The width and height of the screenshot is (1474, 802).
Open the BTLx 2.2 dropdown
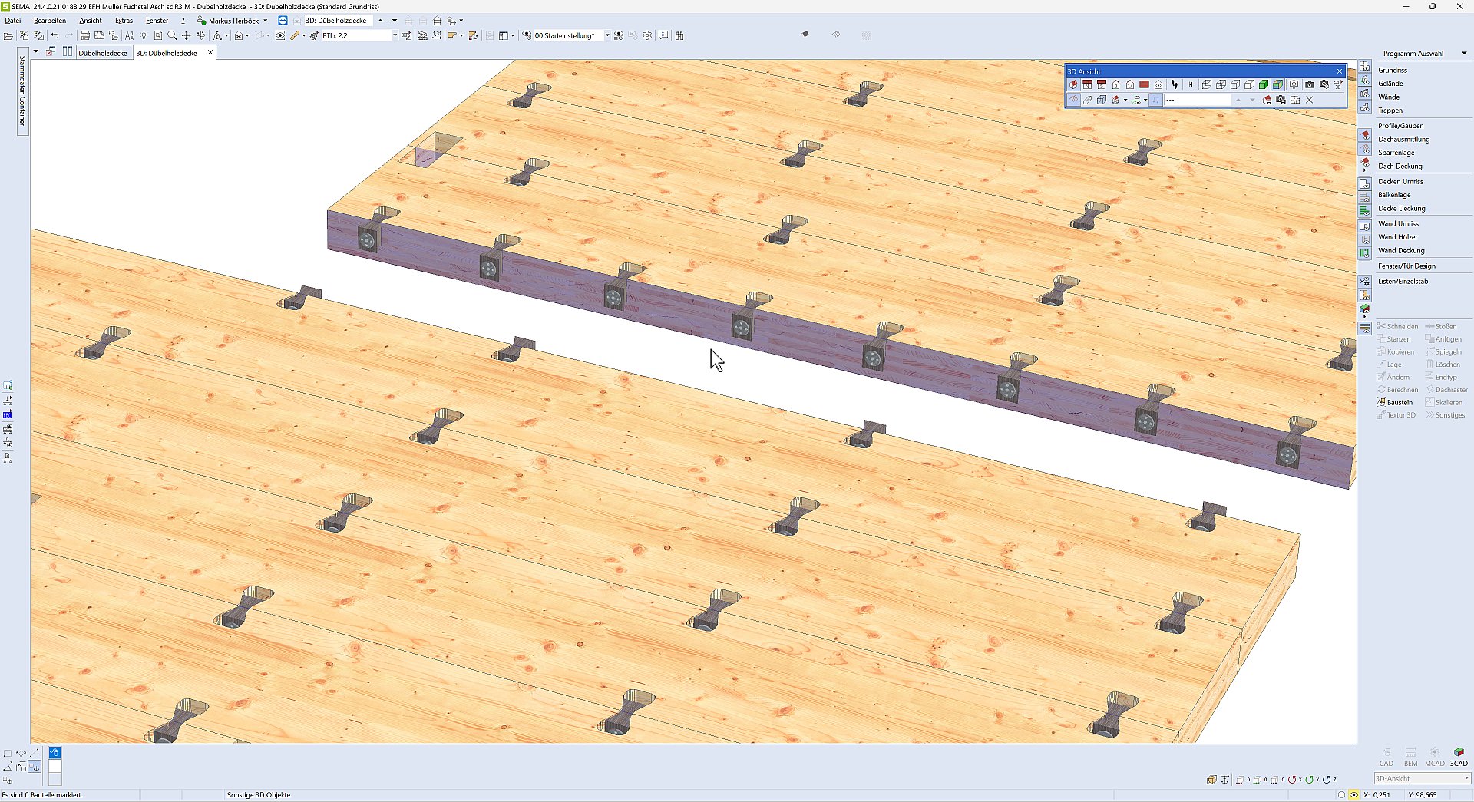(x=395, y=35)
